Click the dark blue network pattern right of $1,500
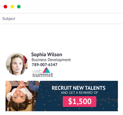The height and width of the screenshot is (115, 123). 107,101
